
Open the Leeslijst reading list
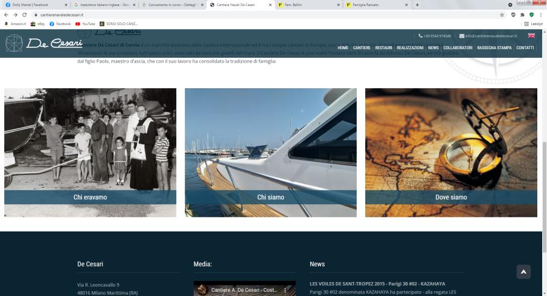click(534, 24)
